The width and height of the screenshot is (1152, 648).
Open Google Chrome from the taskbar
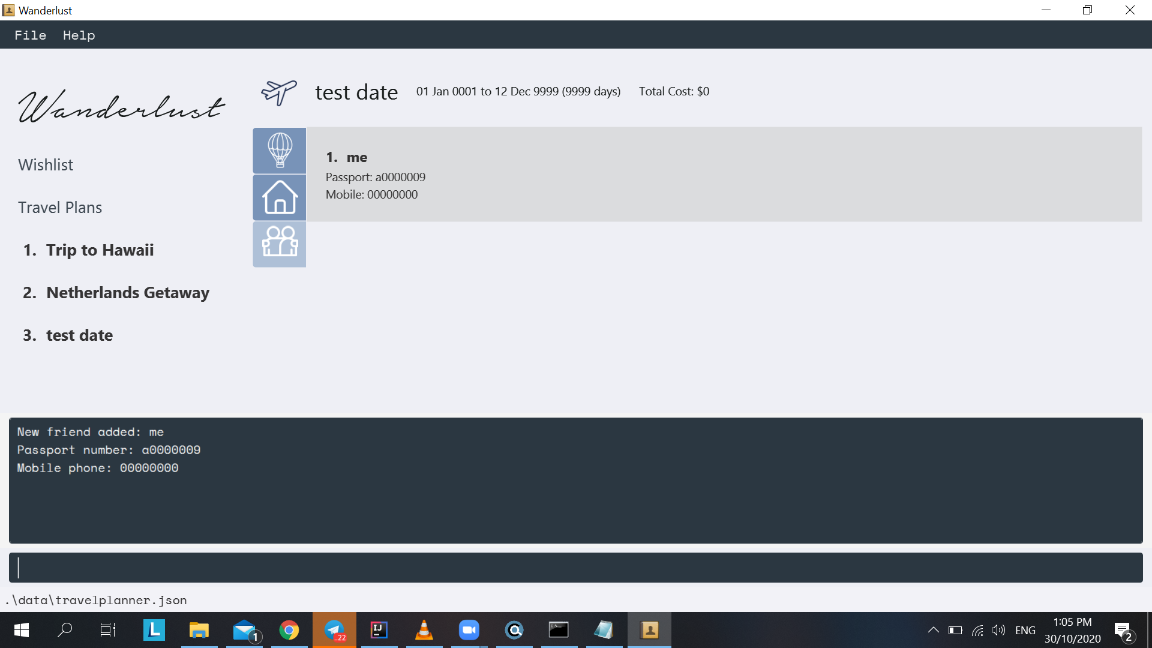tap(289, 630)
